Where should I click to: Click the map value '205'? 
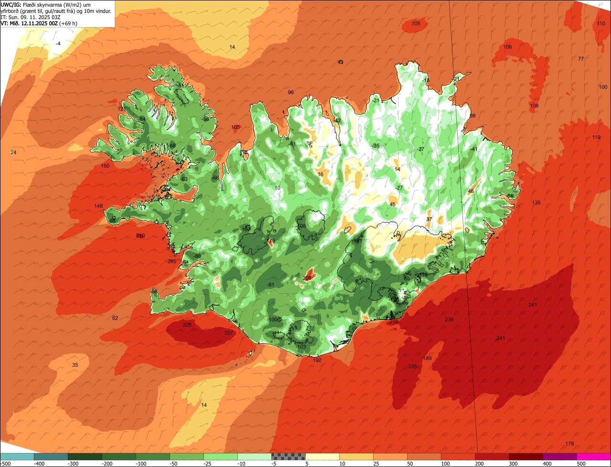click(172, 261)
